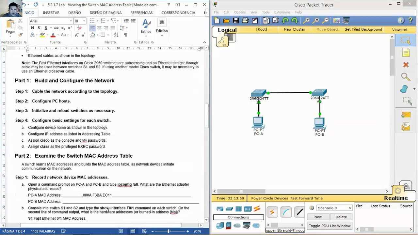Switch to the DISEÑO ribbon tab

74,13
